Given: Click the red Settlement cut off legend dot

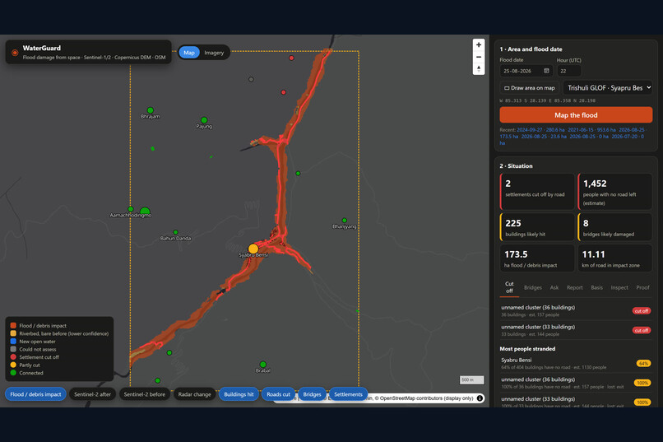Looking at the screenshot, I should point(13,357).
